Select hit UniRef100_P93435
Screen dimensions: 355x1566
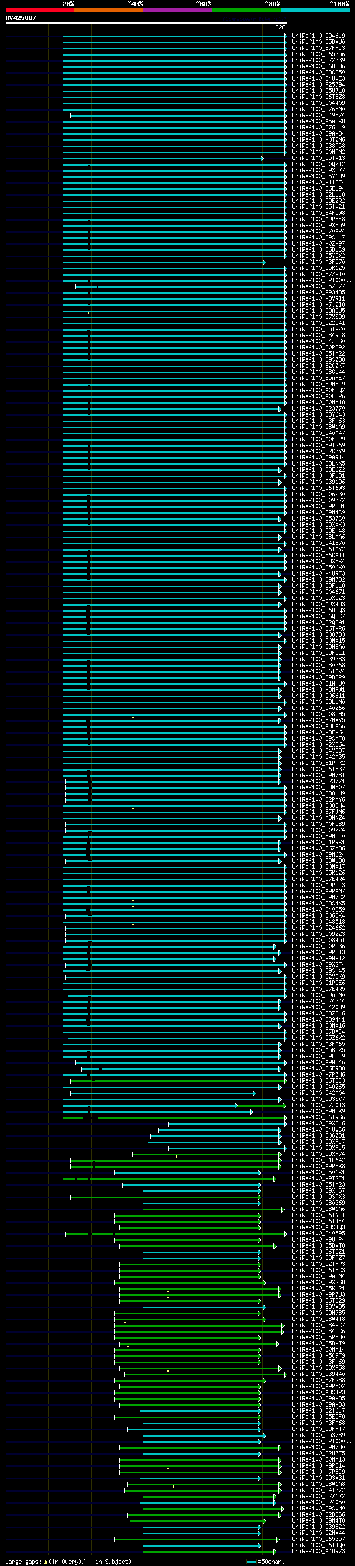(318, 292)
